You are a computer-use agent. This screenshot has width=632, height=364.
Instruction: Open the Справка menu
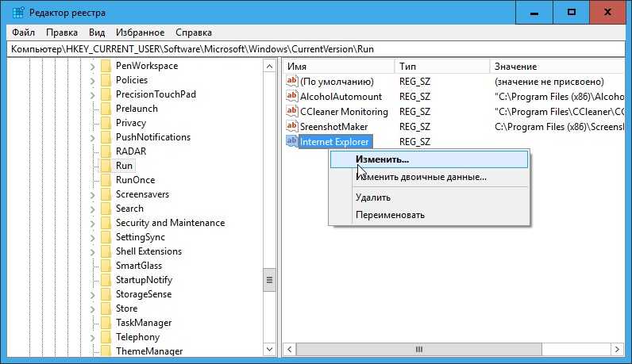(x=194, y=33)
